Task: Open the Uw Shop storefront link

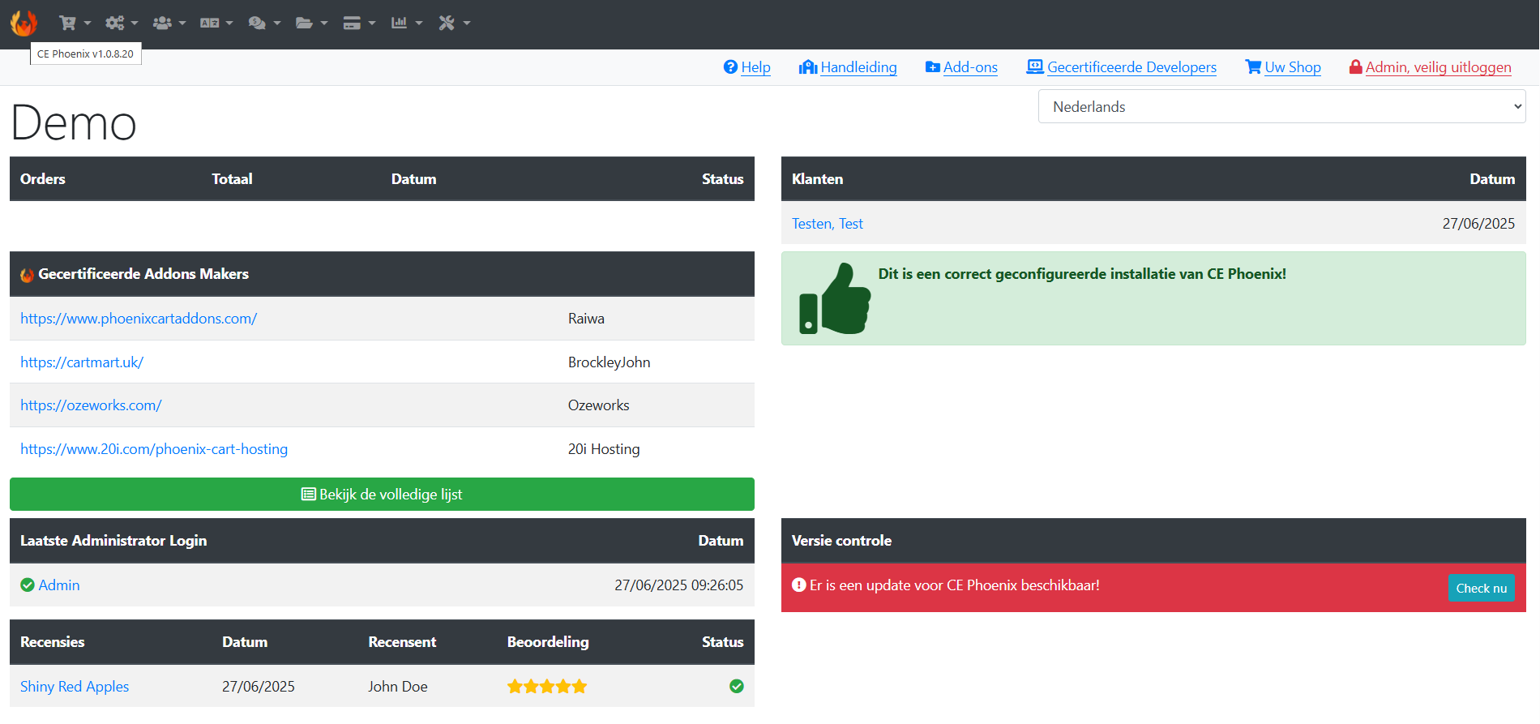Action: coord(1283,67)
